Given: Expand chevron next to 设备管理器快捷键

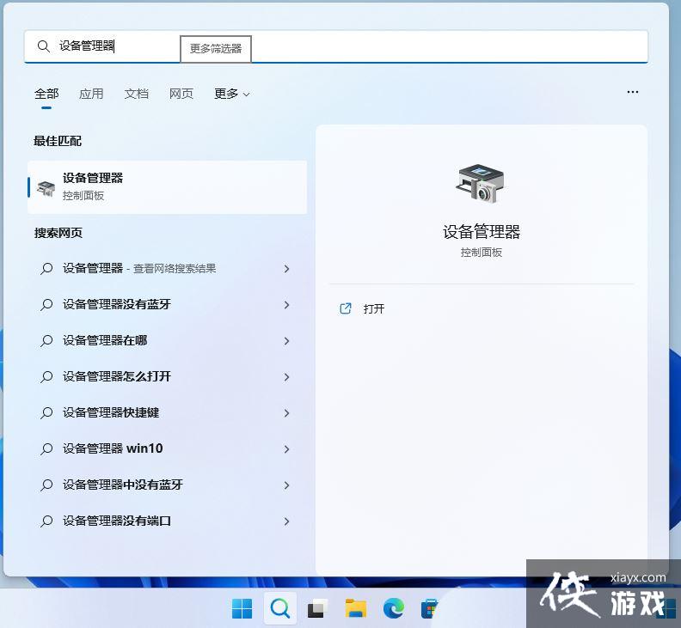Looking at the screenshot, I should click(286, 412).
